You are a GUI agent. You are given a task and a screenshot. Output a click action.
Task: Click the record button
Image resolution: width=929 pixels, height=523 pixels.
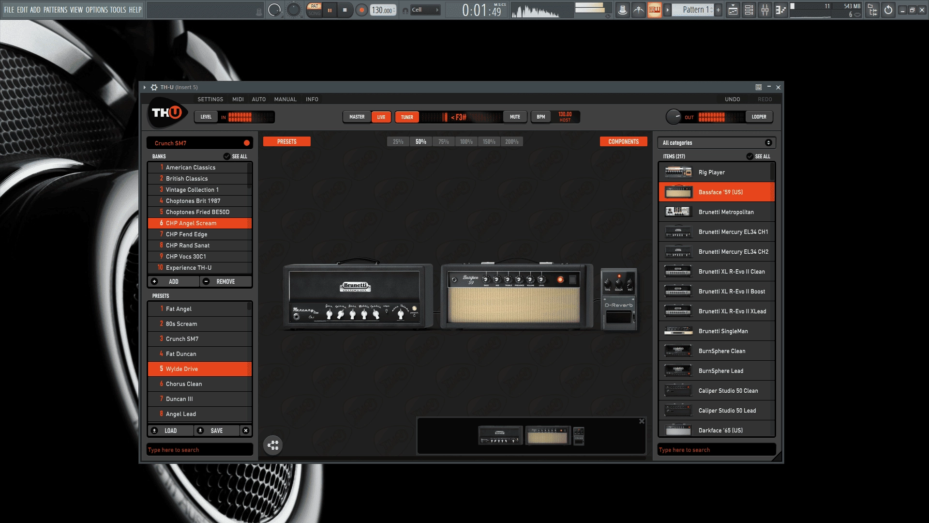[361, 10]
